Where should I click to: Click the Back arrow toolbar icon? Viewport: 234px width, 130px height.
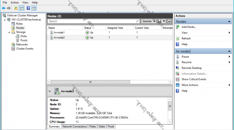pos(4,8)
